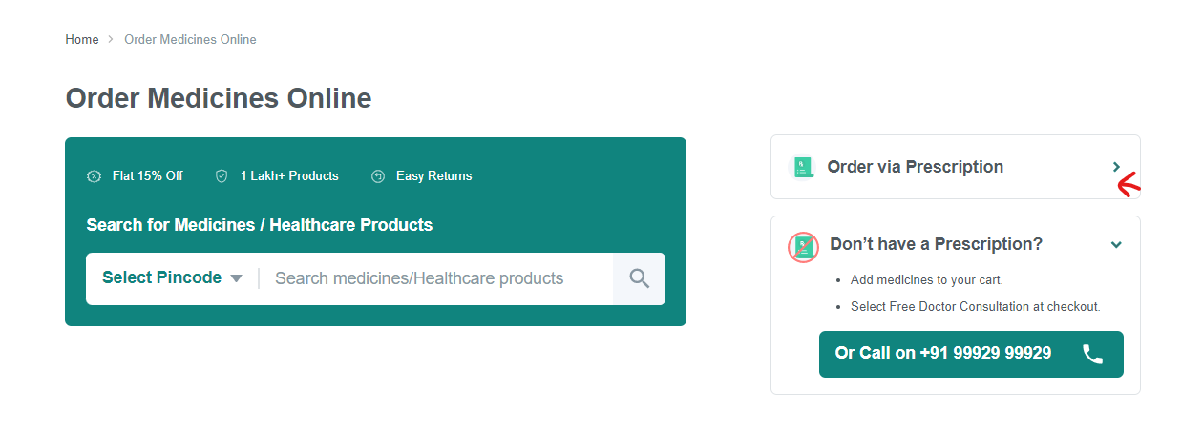Viewport: 1203px width, 431px height.
Task: Collapse the Don't have a Prescription section chevron
Action: [1116, 245]
